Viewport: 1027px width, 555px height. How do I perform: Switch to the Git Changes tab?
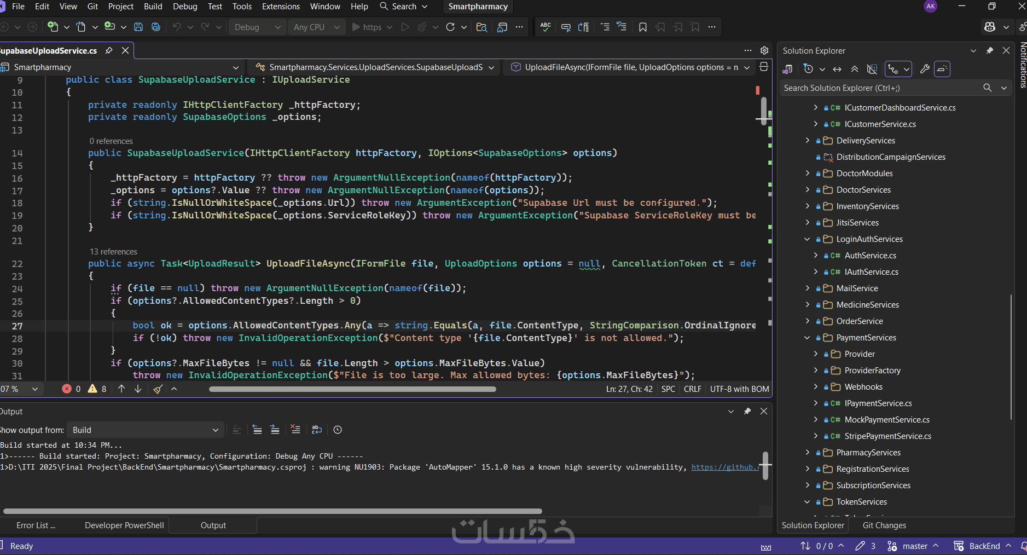click(x=884, y=525)
